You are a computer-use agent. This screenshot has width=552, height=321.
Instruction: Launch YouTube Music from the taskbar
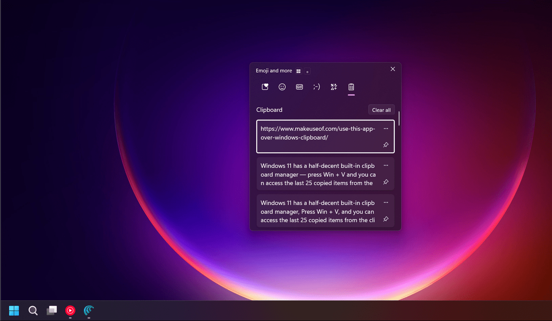tap(70, 310)
